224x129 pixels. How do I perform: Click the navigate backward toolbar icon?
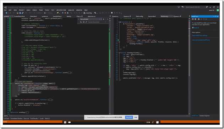coord(6,13)
